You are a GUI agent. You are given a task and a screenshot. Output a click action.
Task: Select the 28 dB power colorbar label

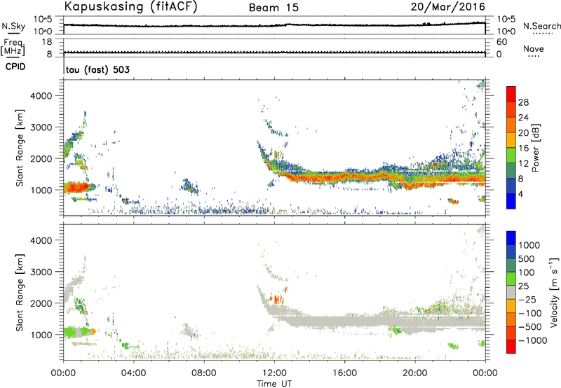pyautogui.click(x=523, y=102)
